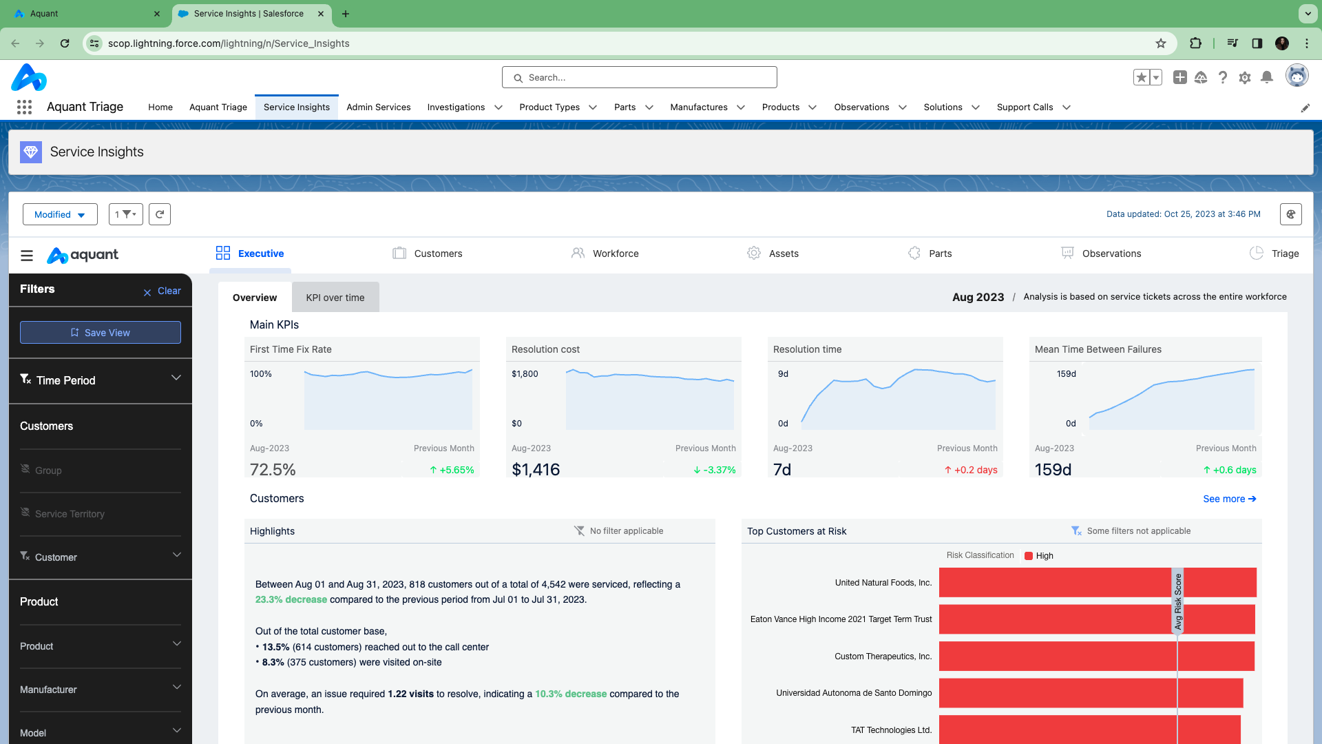Open the Modified list view dropdown
1322x744 pixels.
click(60, 214)
